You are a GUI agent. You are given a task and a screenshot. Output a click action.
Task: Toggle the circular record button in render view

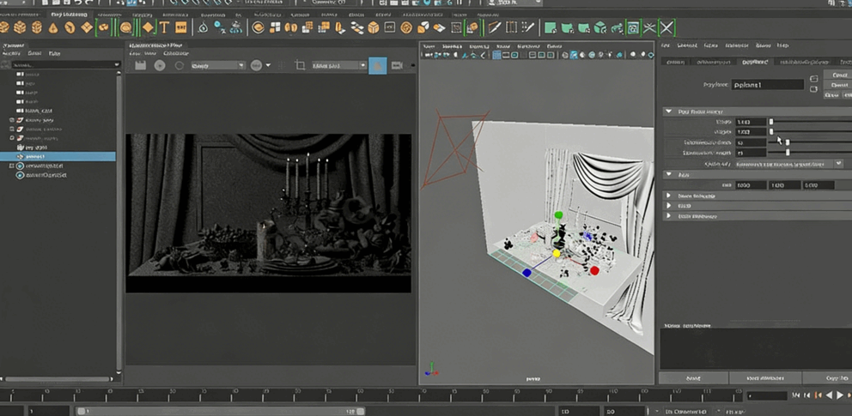click(x=159, y=66)
